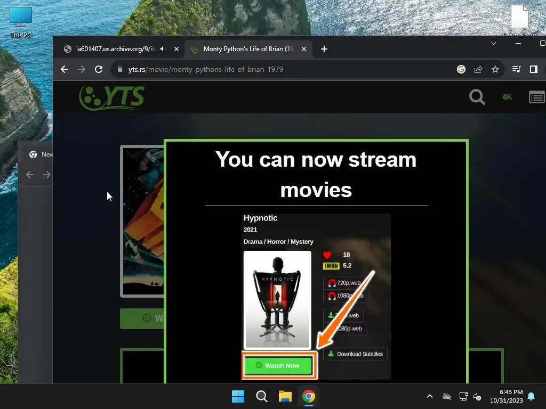The image size is (546, 409).
Task: Click the Hypnotic movie title
Action: [260, 218]
